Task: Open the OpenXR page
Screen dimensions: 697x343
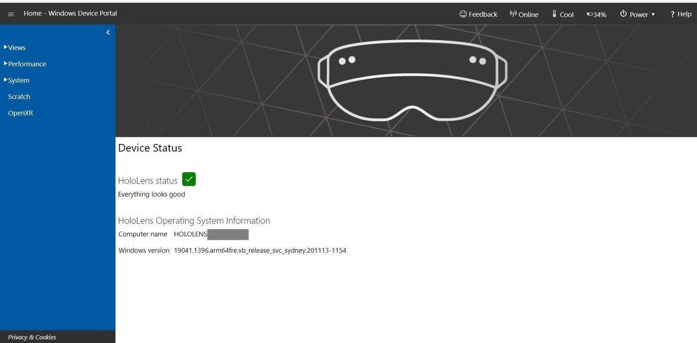Action: click(x=20, y=113)
